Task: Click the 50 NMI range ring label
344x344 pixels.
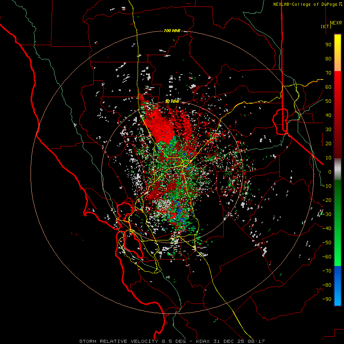Action: 172,101
